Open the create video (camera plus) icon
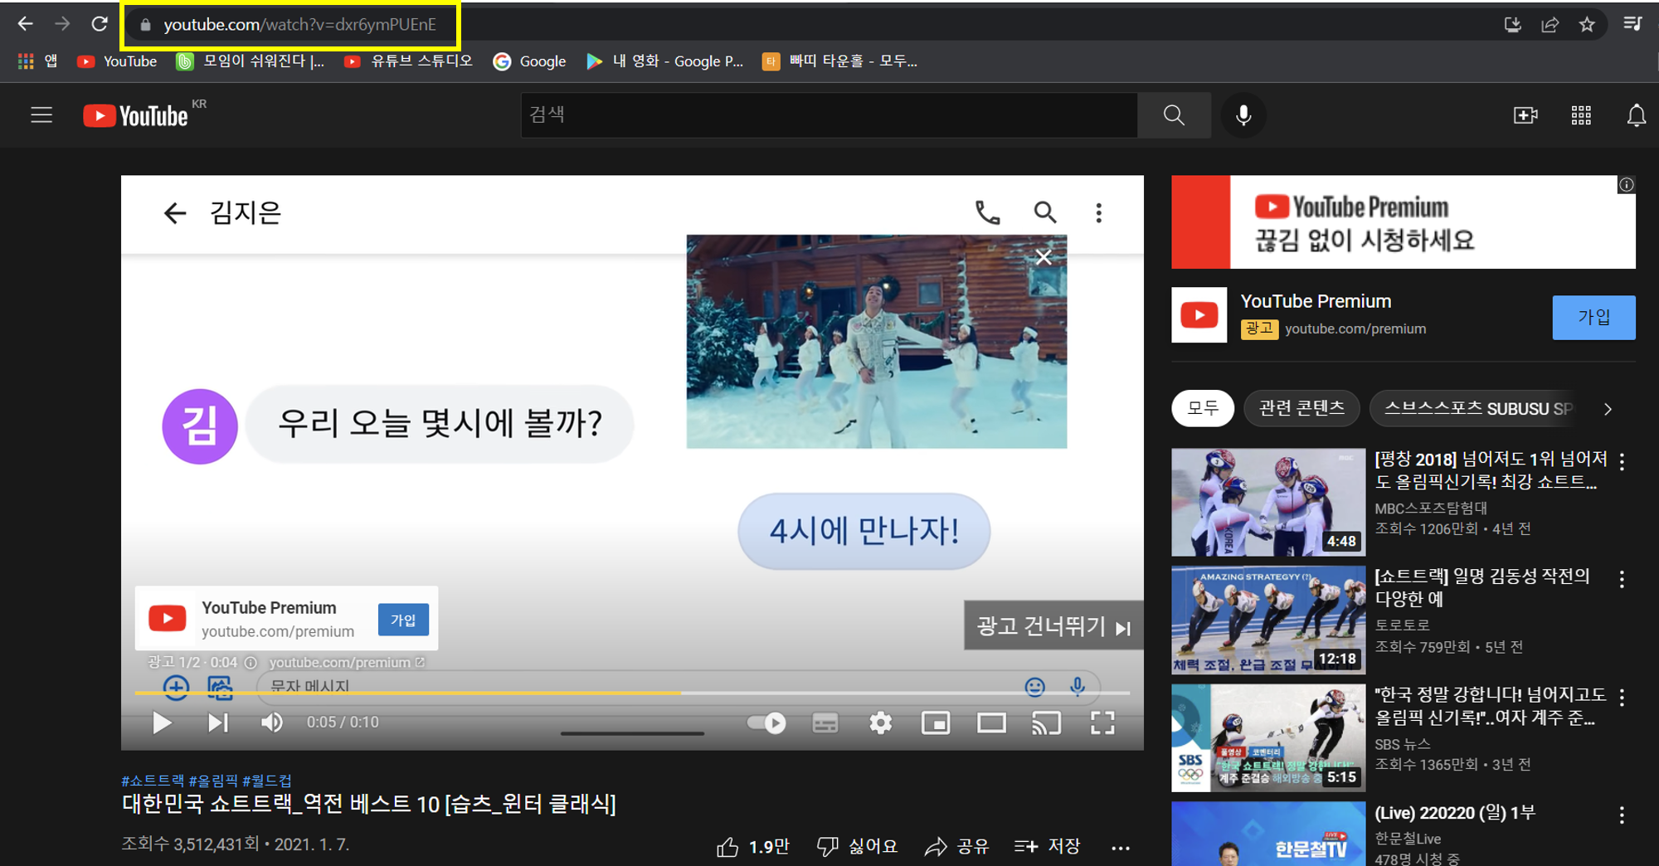This screenshot has width=1659, height=866. point(1525,115)
